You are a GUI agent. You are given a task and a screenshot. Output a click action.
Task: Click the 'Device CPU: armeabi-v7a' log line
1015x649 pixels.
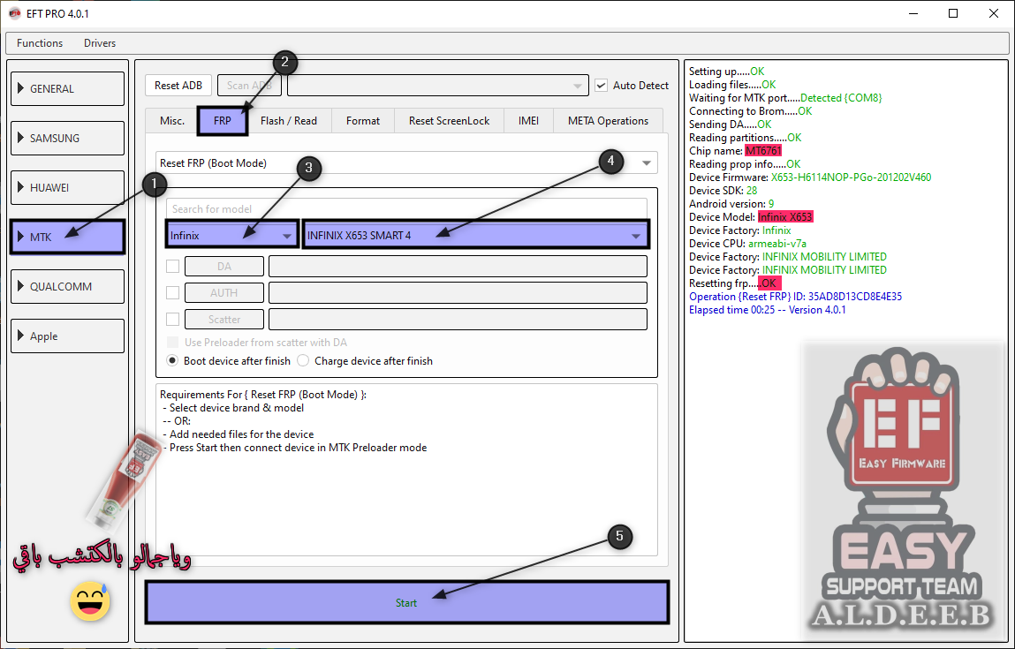pyautogui.click(x=747, y=244)
